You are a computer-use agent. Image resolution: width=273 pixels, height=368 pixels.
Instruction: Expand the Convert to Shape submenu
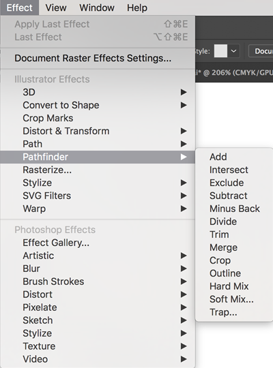(98, 105)
